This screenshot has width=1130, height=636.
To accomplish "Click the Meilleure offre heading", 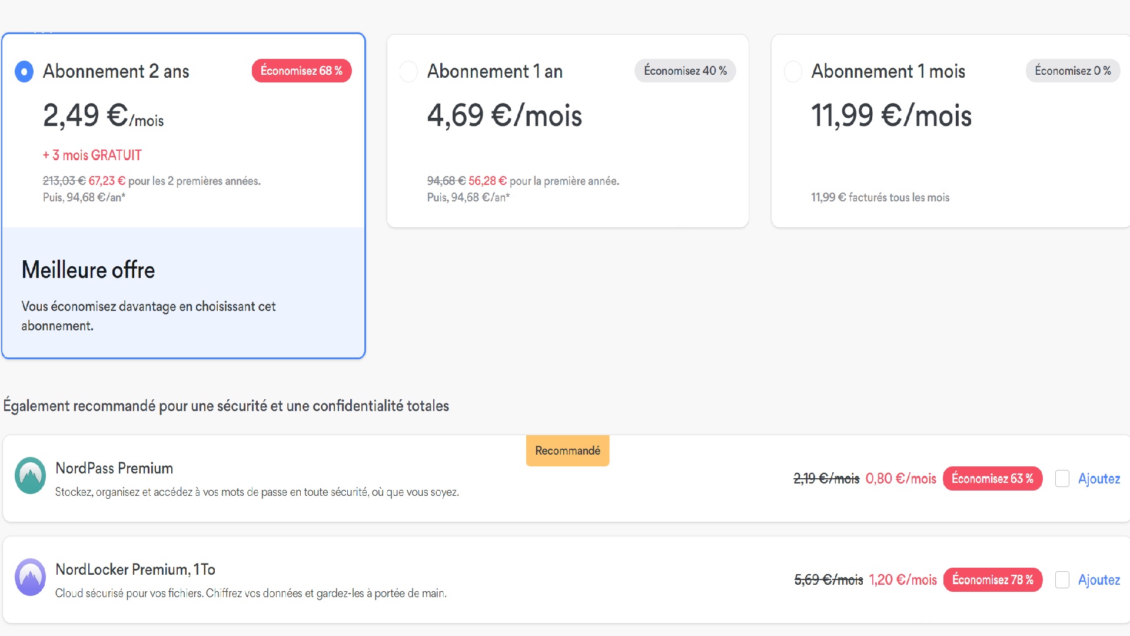I will coord(88,270).
